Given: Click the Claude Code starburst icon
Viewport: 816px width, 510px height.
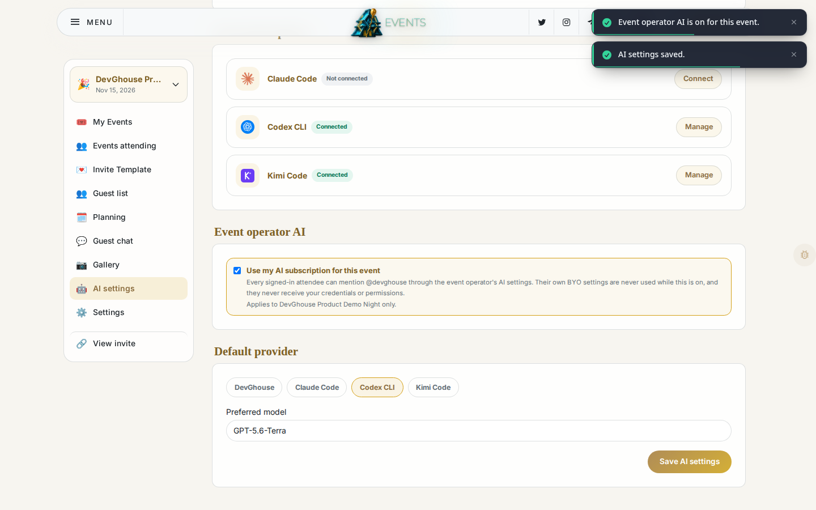Looking at the screenshot, I should click(248, 79).
